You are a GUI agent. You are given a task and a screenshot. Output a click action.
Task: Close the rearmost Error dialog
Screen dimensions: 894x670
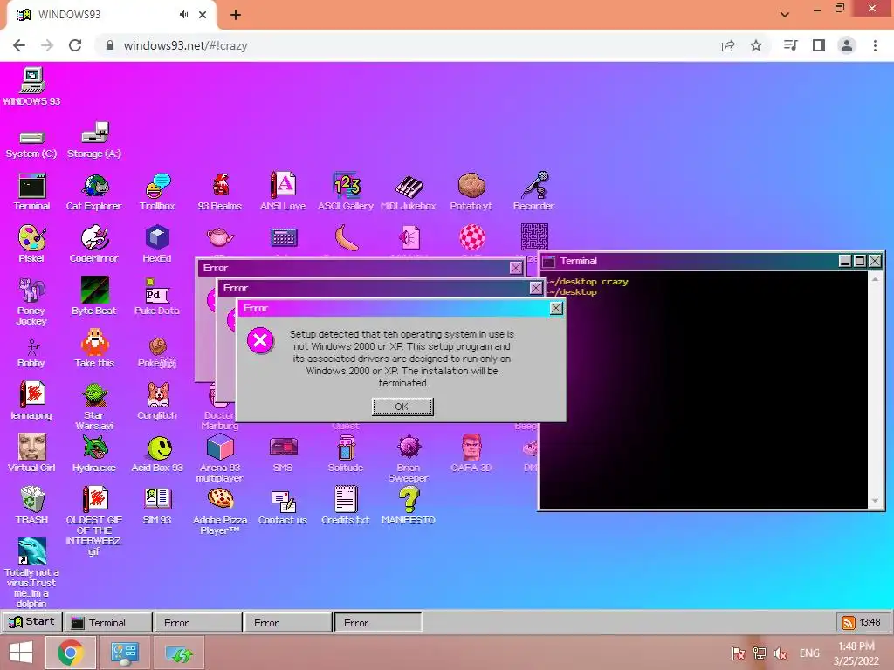point(516,268)
